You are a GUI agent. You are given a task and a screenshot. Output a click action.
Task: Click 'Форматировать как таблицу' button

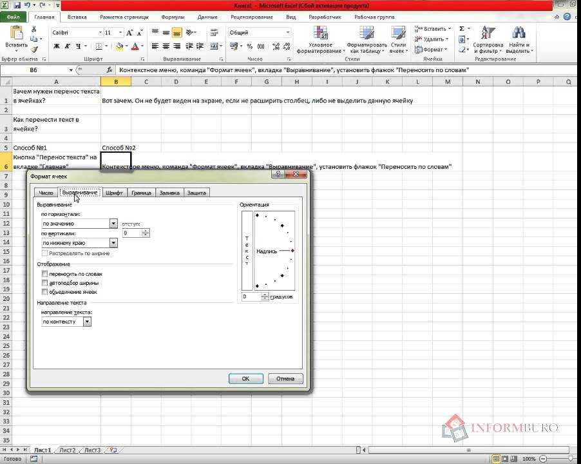click(367, 40)
